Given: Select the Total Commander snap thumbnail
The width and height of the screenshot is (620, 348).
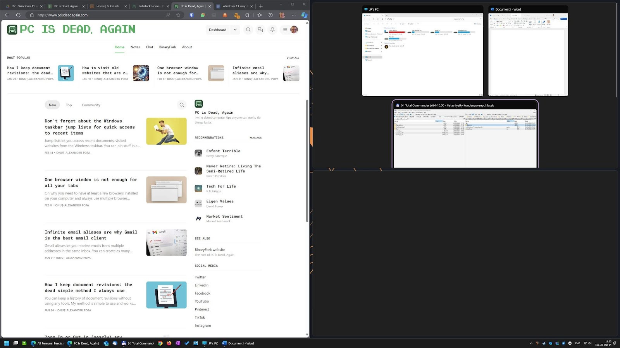Looking at the screenshot, I should point(465,134).
